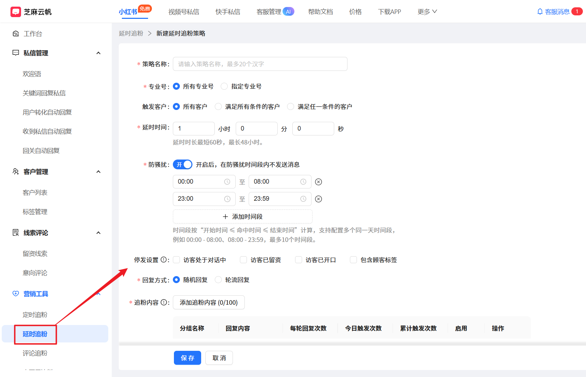The width and height of the screenshot is (586, 377).
Task: Click the 小时 delay input field
Action: point(194,128)
